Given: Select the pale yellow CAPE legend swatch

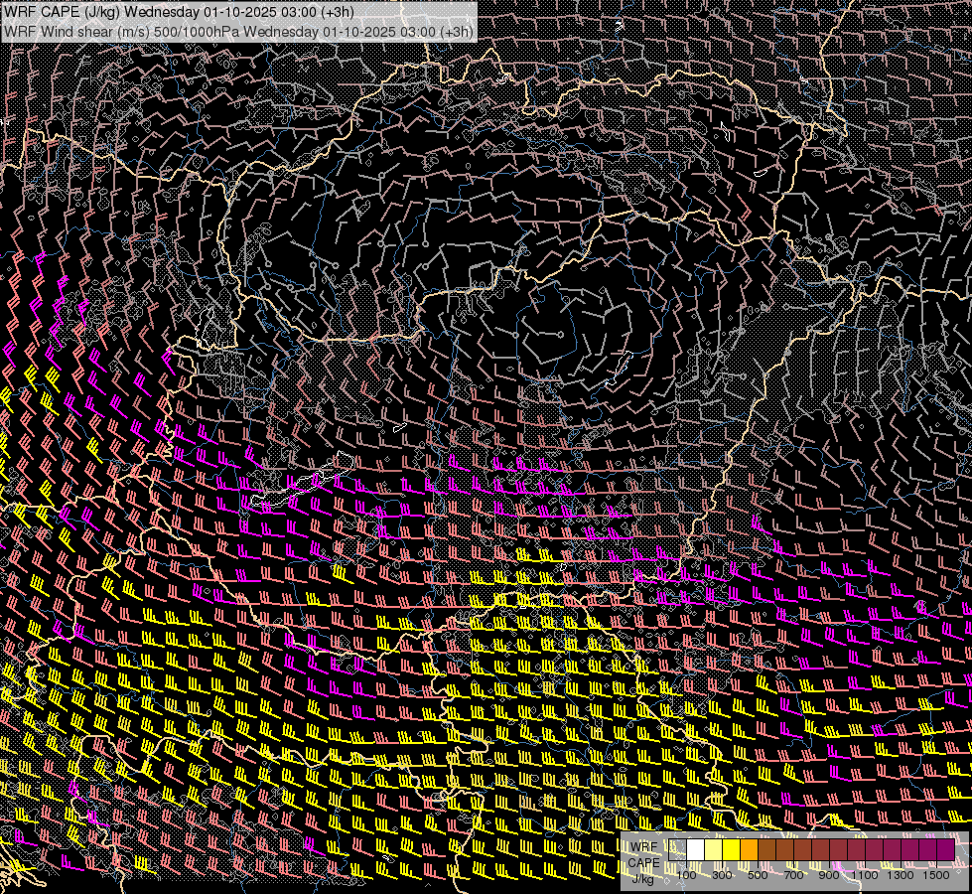Looking at the screenshot, I should [714, 850].
